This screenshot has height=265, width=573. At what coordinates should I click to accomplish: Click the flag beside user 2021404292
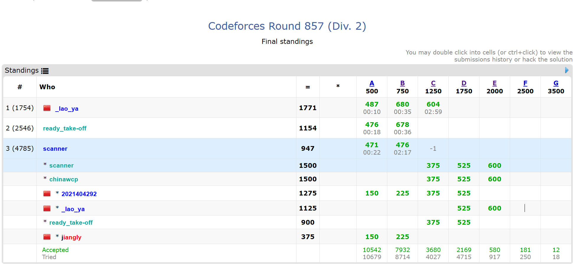tap(47, 193)
